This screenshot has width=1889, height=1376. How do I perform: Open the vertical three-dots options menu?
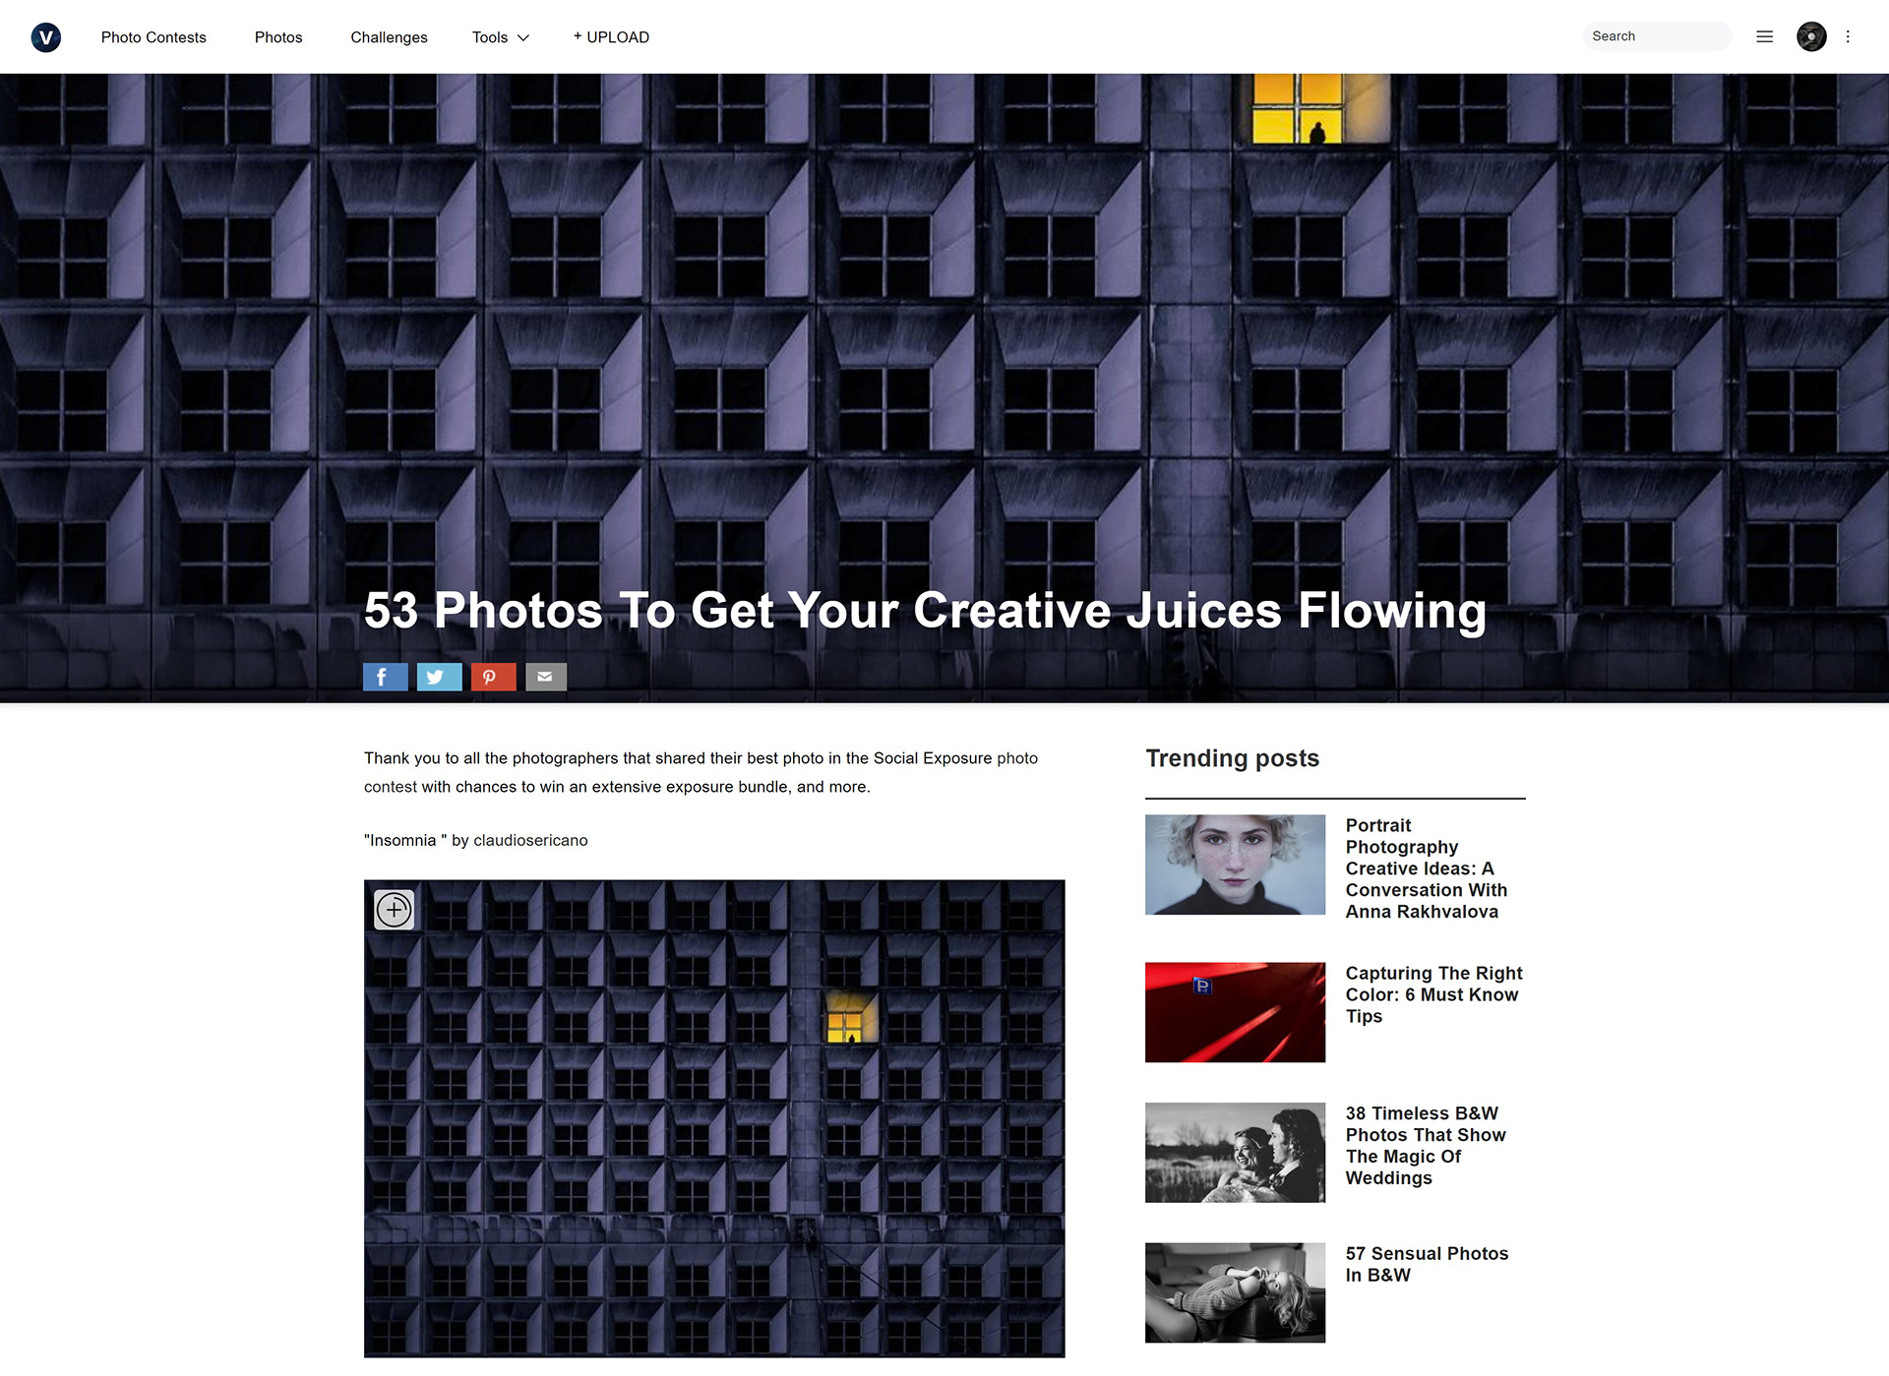click(x=1848, y=36)
